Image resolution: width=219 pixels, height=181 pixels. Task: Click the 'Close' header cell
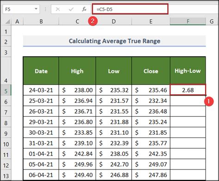pos(151,71)
